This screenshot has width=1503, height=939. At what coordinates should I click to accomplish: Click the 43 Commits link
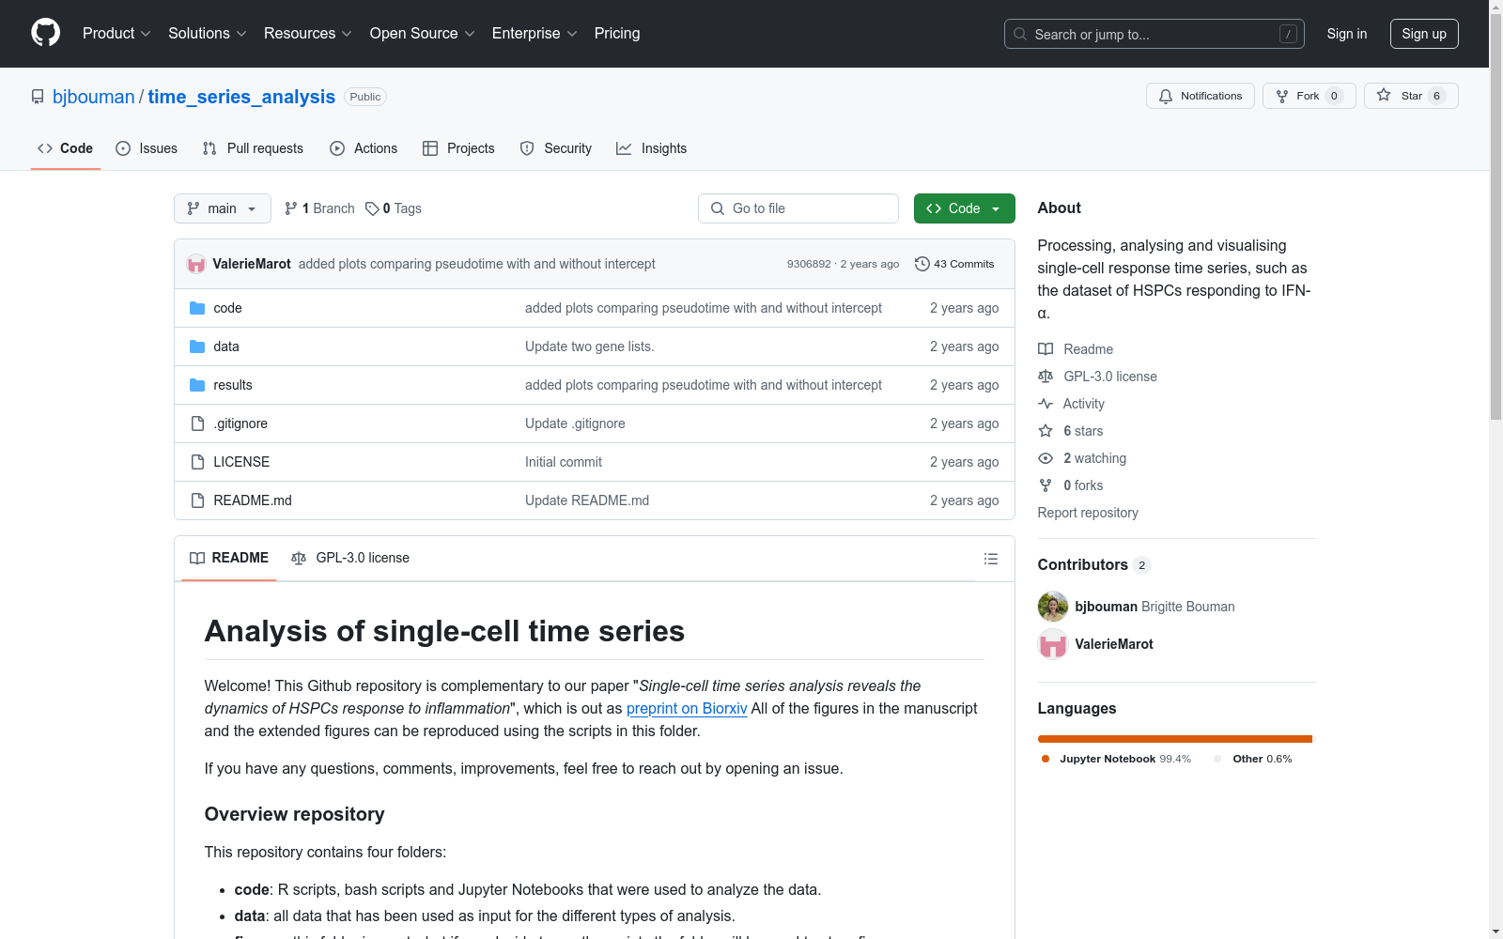(954, 264)
